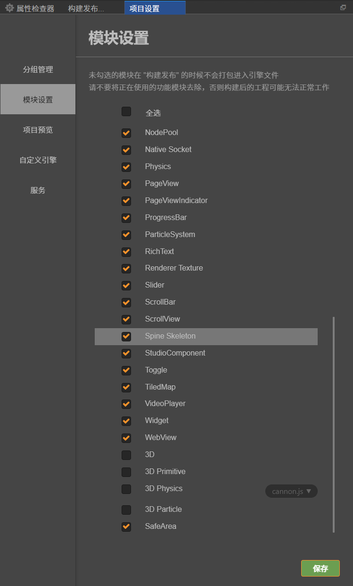The image size is (353, 586).
Task: Uncheck the TiledMap module checkbox
Action: [126, 387]
